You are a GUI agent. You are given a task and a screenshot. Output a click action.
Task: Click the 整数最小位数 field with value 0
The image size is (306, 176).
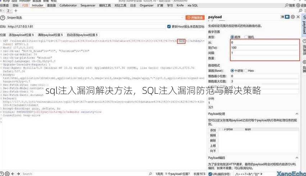(265, 76)
